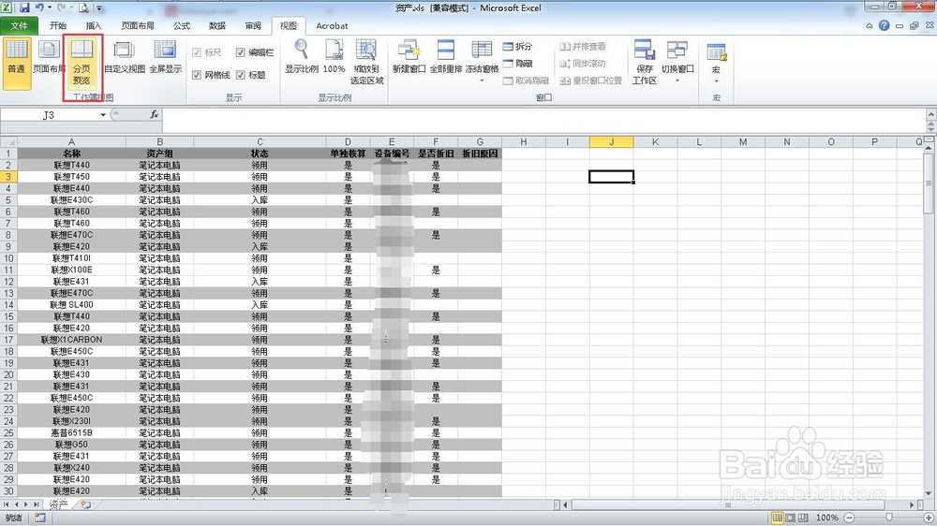Adjust the zoom slider handle

[889, 518]
